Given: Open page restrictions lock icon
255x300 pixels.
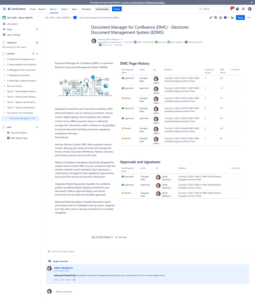Looking at the screenshot, I should (x=232, y=18).
